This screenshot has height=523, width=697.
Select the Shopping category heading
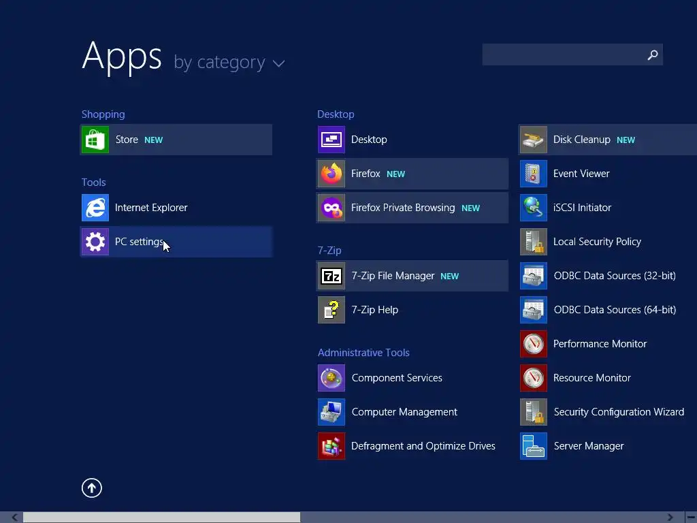tap(103, 114)
